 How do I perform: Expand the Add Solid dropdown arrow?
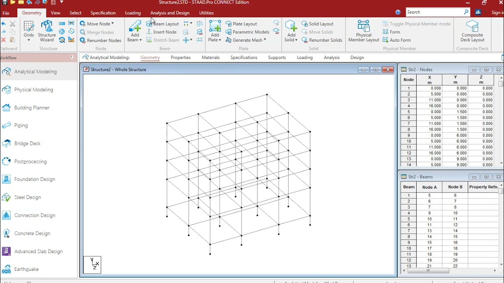[296, 40]
